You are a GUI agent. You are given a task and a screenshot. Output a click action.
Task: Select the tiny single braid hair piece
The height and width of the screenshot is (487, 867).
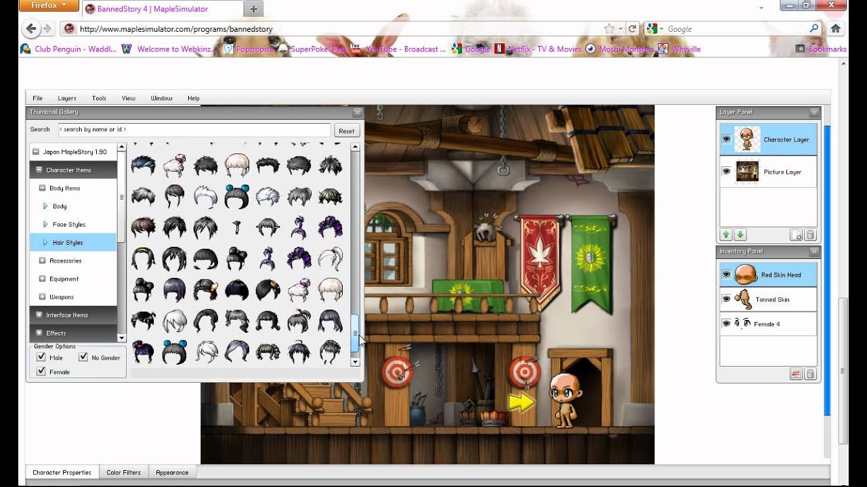[236, 227]
